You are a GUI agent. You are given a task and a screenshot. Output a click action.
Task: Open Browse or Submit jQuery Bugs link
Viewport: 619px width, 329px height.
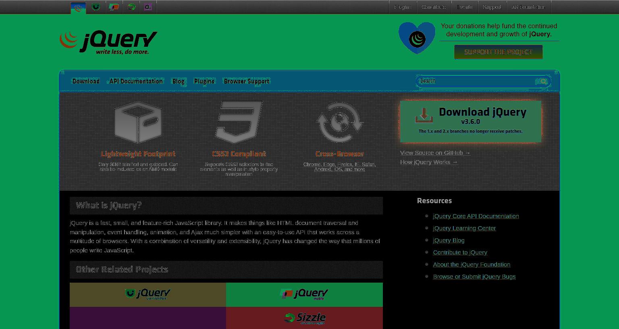click(x=474, y=277)
